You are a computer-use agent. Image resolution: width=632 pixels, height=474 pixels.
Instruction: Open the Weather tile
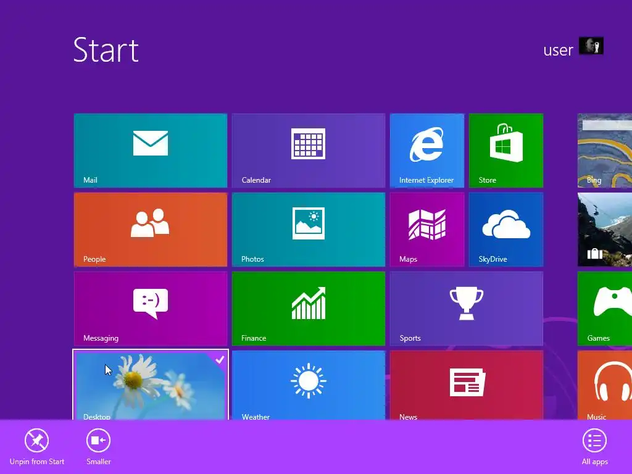point(309,385)
